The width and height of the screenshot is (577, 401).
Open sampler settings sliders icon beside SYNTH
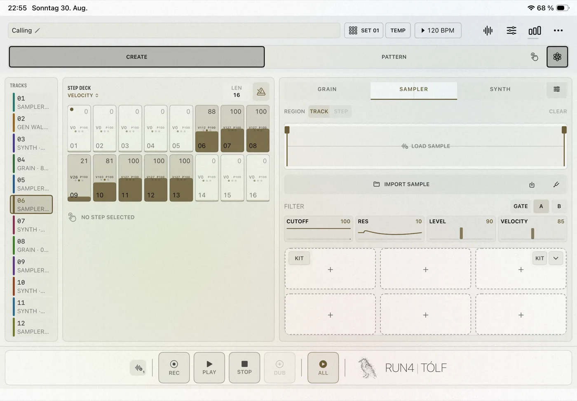tap(556, 89)
